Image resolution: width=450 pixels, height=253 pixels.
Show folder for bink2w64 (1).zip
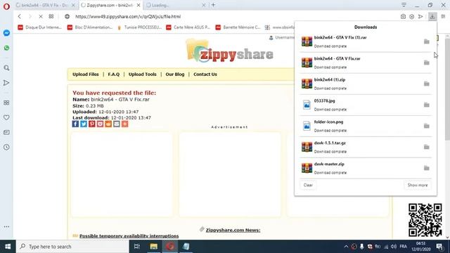(427, 84)
